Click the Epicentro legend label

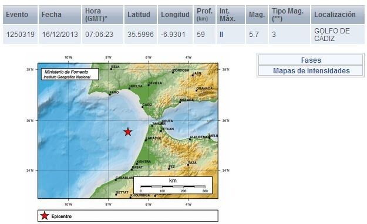tap(62, 216)
